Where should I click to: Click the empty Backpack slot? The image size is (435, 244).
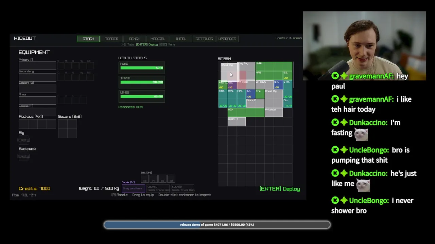click(23, 156)
